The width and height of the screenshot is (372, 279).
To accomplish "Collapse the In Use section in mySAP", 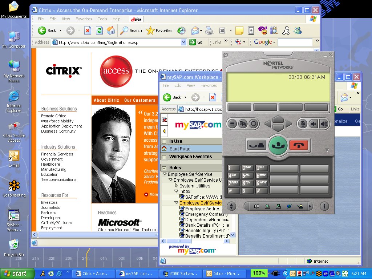I will pos(164,142).
